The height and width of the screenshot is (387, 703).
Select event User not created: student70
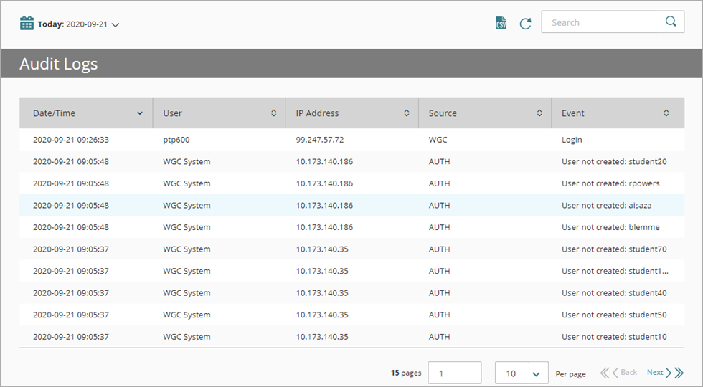pos(614,249)
